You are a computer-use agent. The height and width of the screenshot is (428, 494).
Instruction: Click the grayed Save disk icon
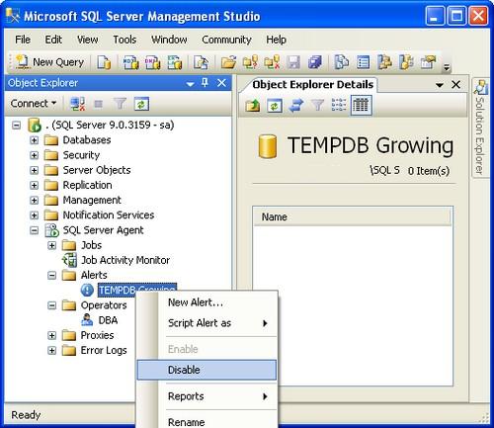tap(293, 62)
